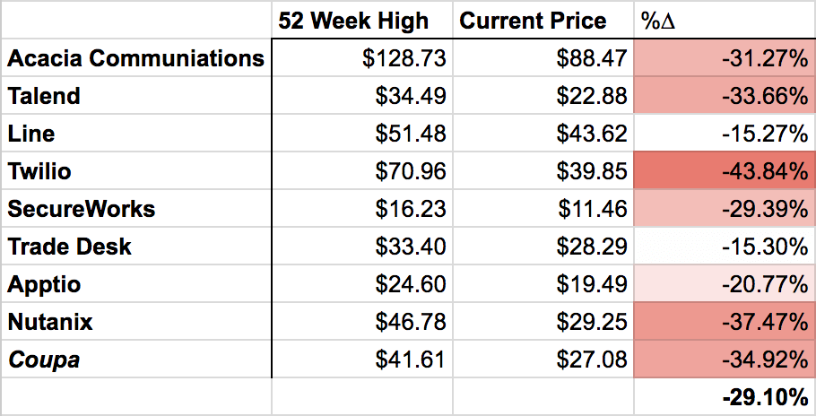
Task: Click Talend's -33.66% change cell
Action: click(x=725, y=95)
